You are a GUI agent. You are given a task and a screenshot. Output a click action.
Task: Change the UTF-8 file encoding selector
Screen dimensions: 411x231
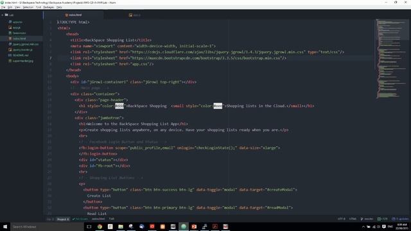[341, 219]
